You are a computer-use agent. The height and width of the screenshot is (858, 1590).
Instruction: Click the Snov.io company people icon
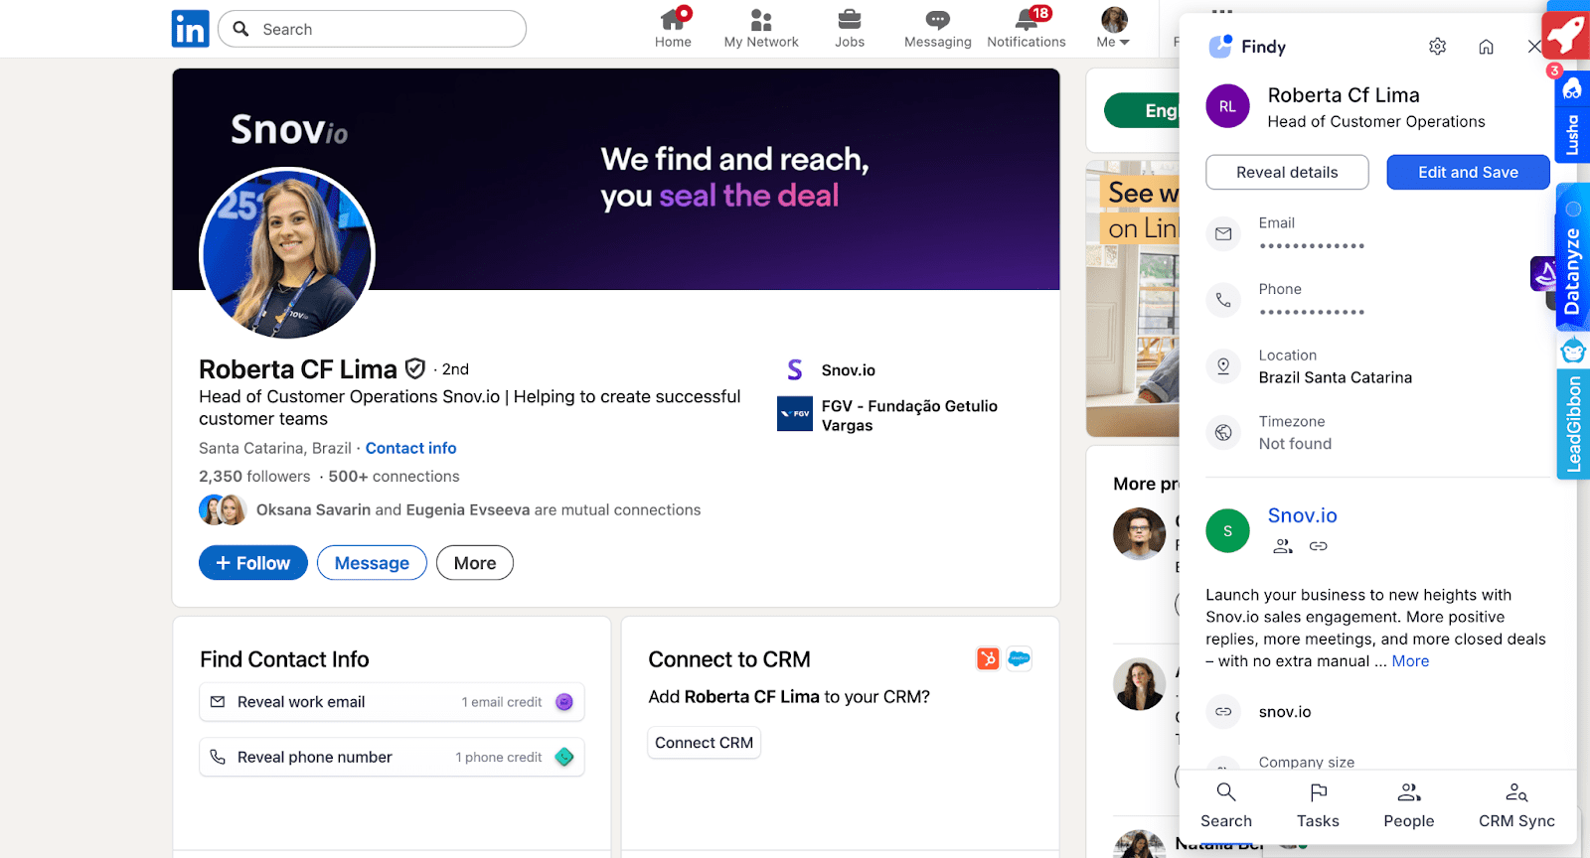1283,546
